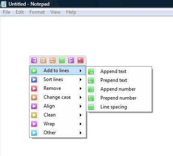Open the Format menu
This screenshot has height=156, width=173.
point(37,12)
